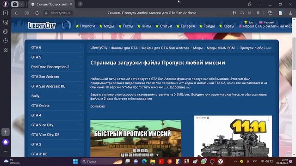Open the sidebar three-dots menu
Viewport: 296px width, 166px height.
[6, 151]
